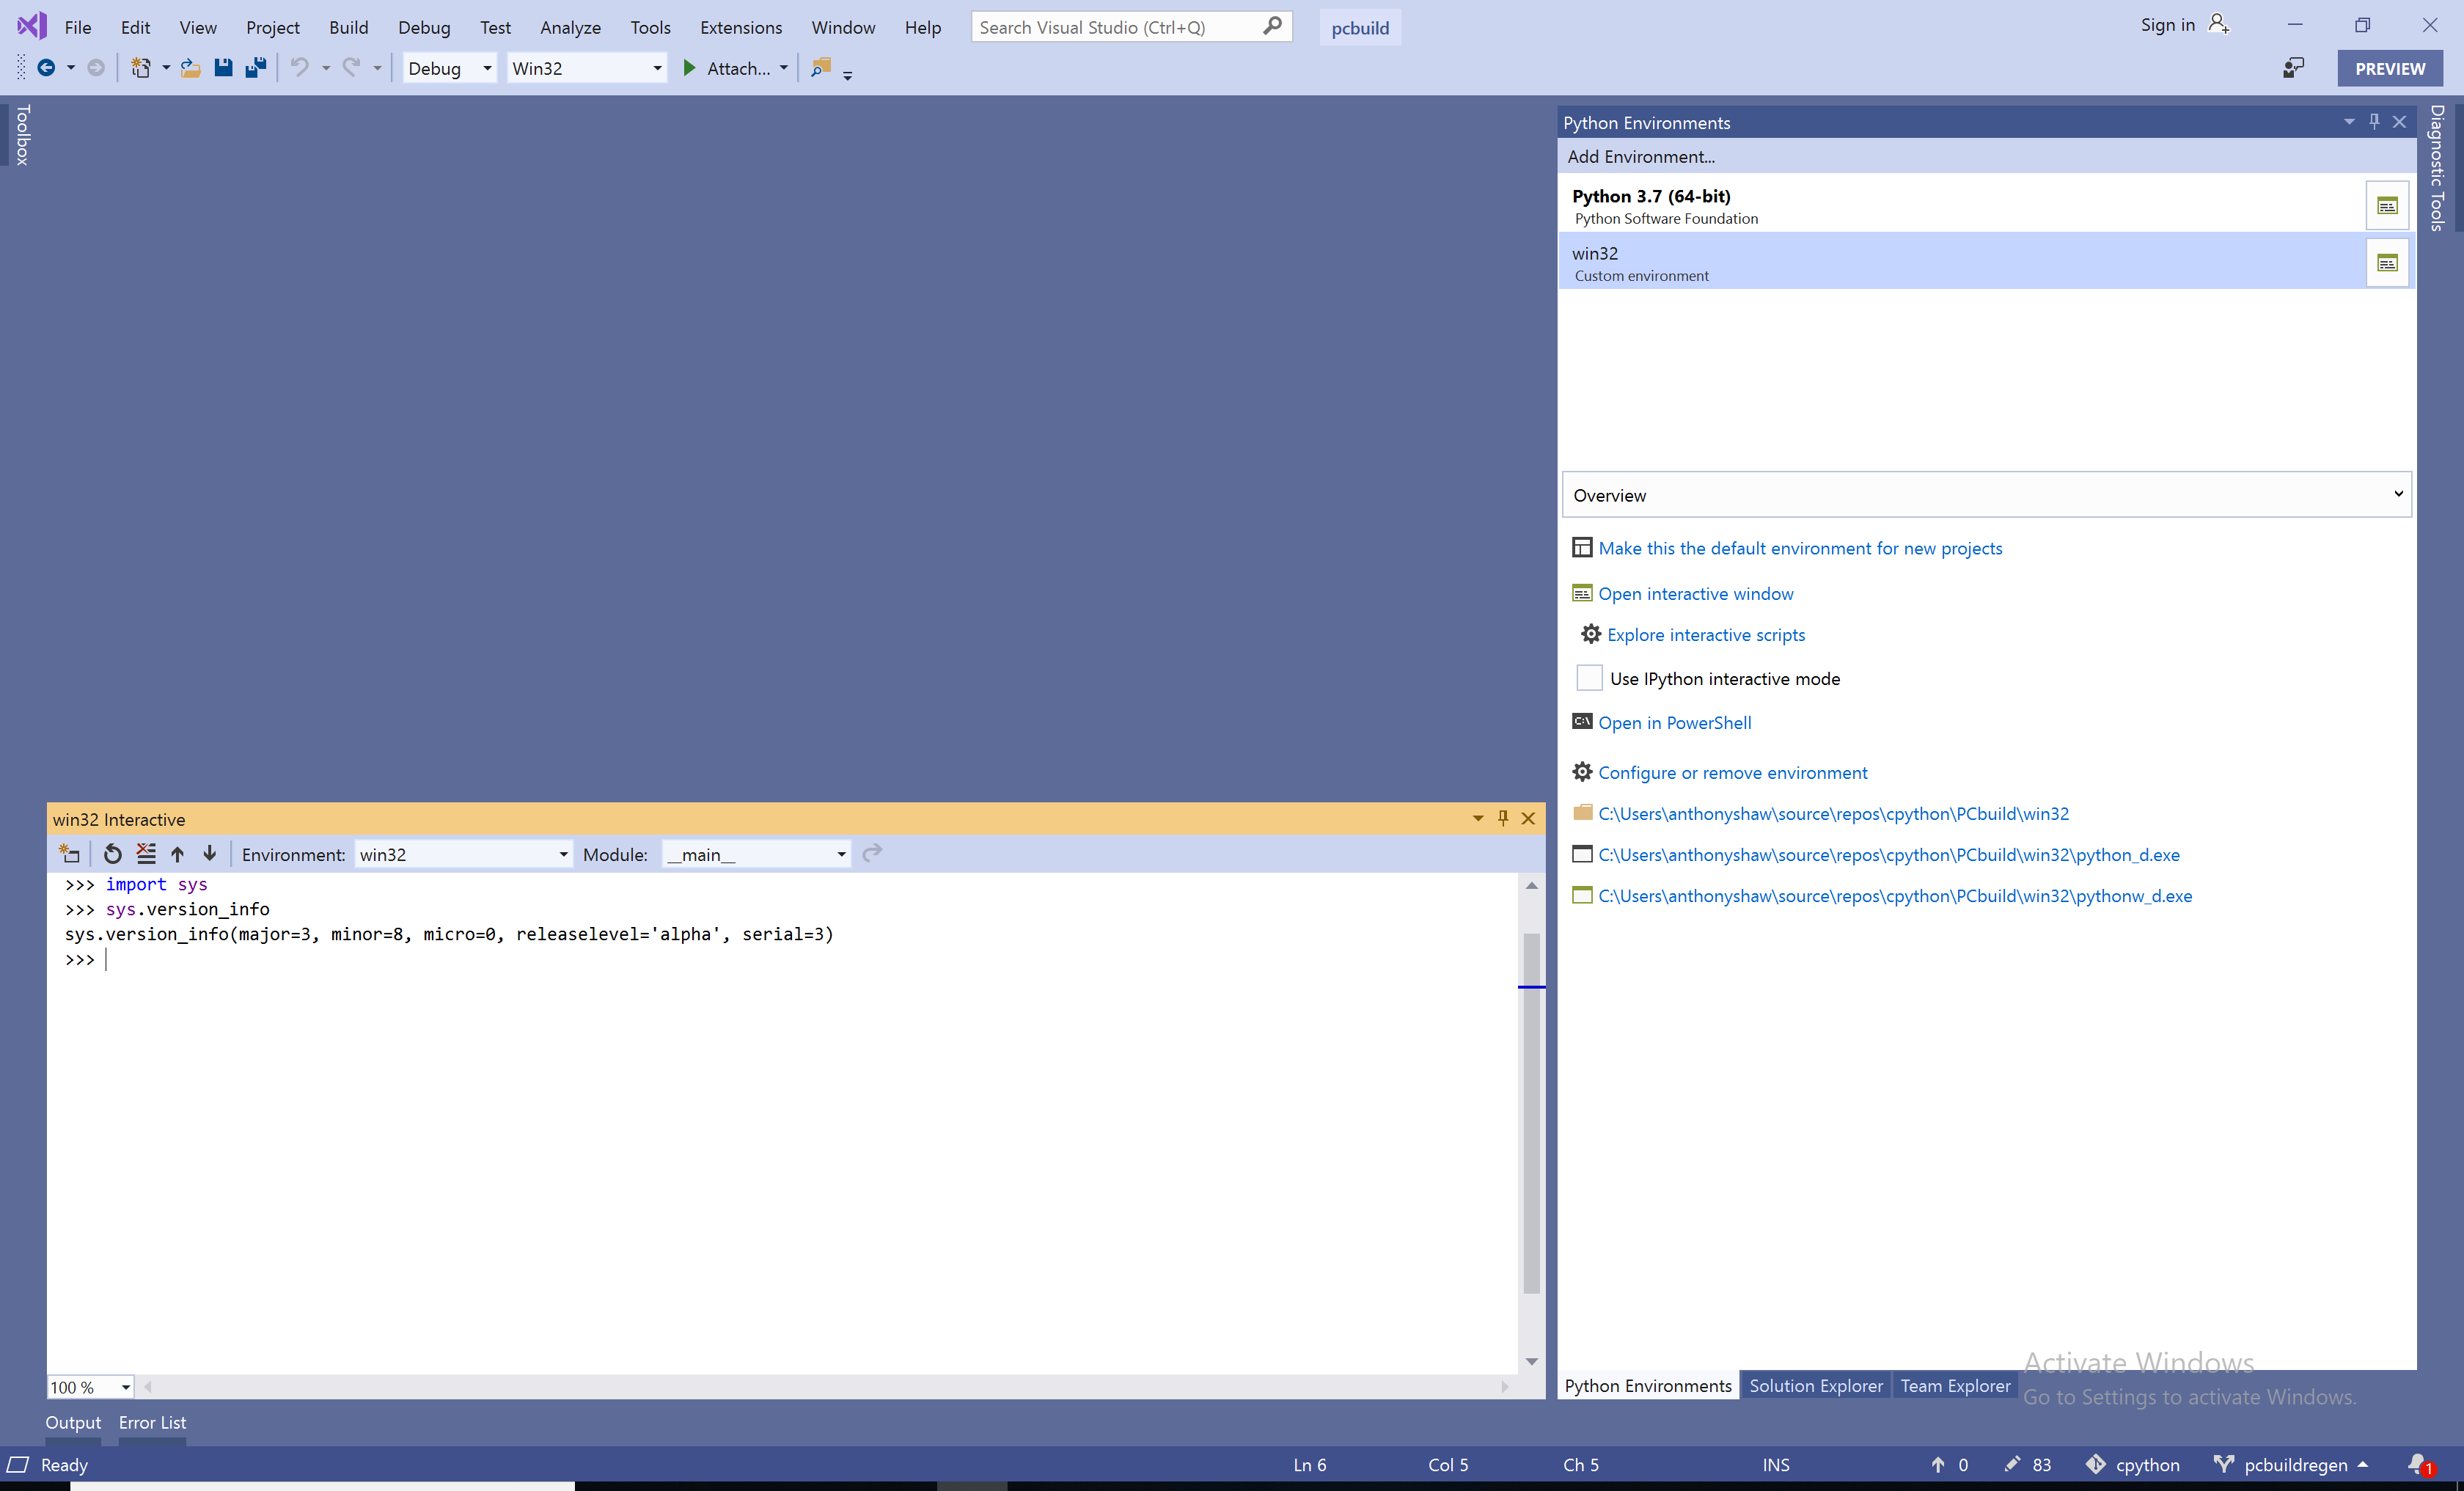Screen dimensions: 2464x1491
Task: Open the cpython git repository indicator
Action: coord(2133,1464)
